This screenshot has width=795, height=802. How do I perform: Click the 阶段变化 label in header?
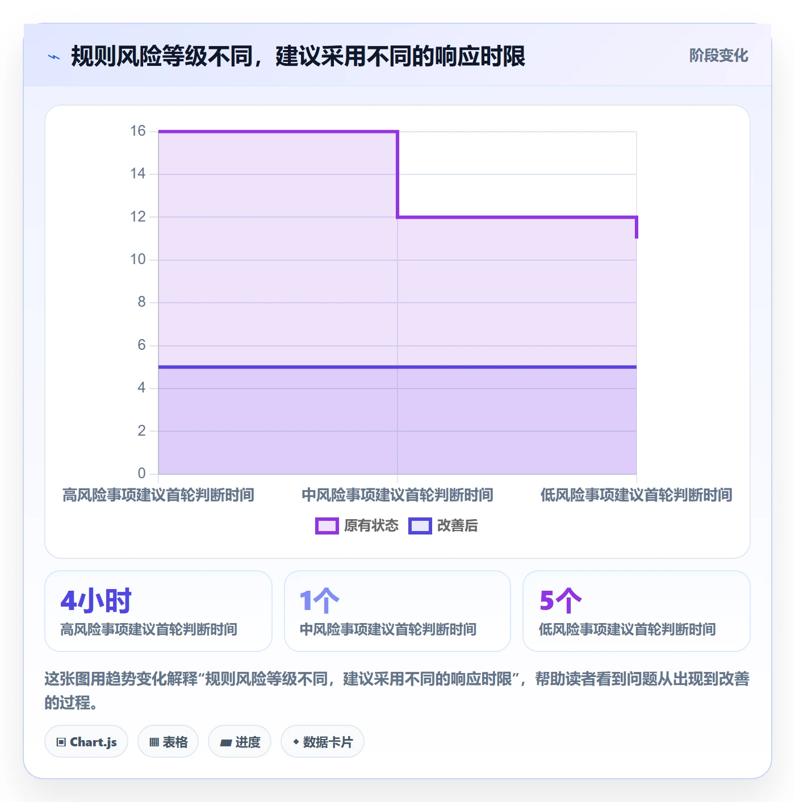tap(718, 56)
